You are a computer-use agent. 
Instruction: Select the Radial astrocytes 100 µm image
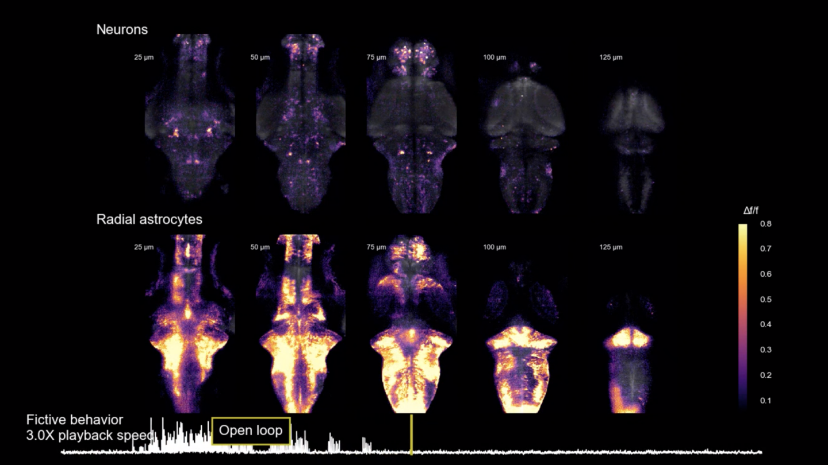point(522,339)
